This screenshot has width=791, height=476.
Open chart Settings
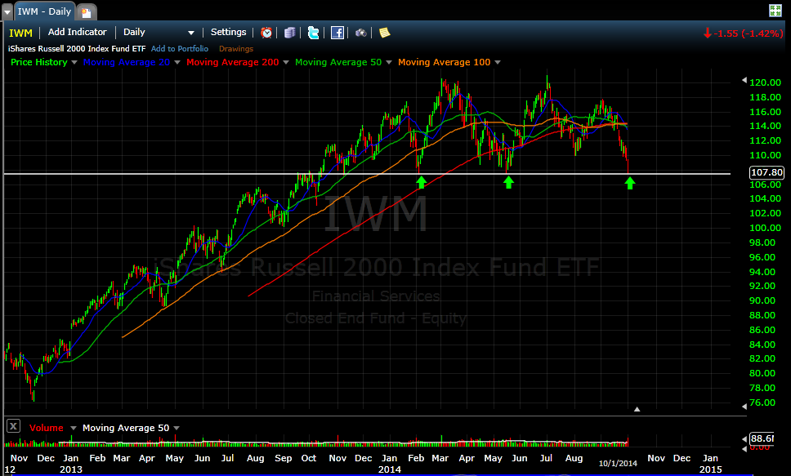228,32
